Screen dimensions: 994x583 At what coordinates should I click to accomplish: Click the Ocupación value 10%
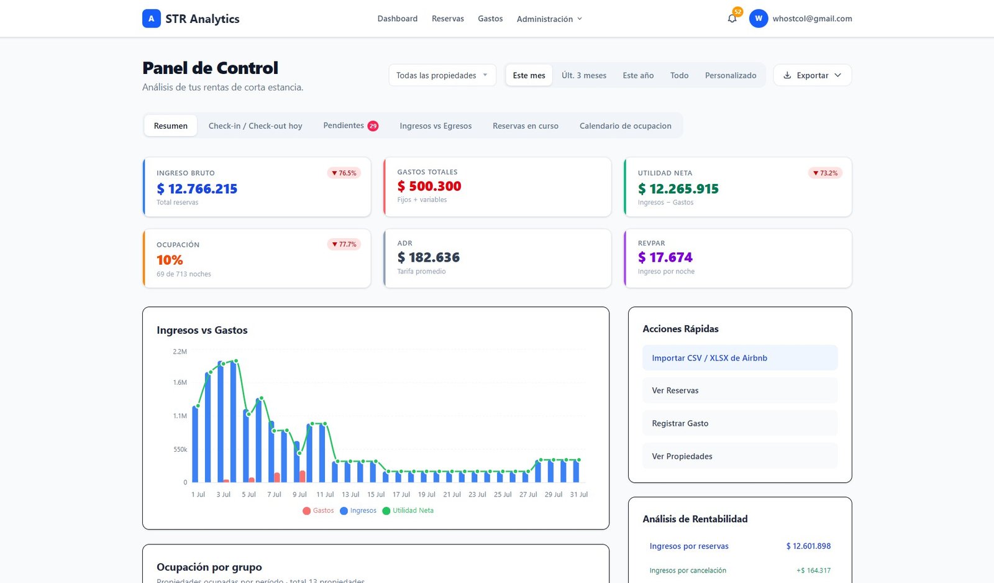pos(170,260)
